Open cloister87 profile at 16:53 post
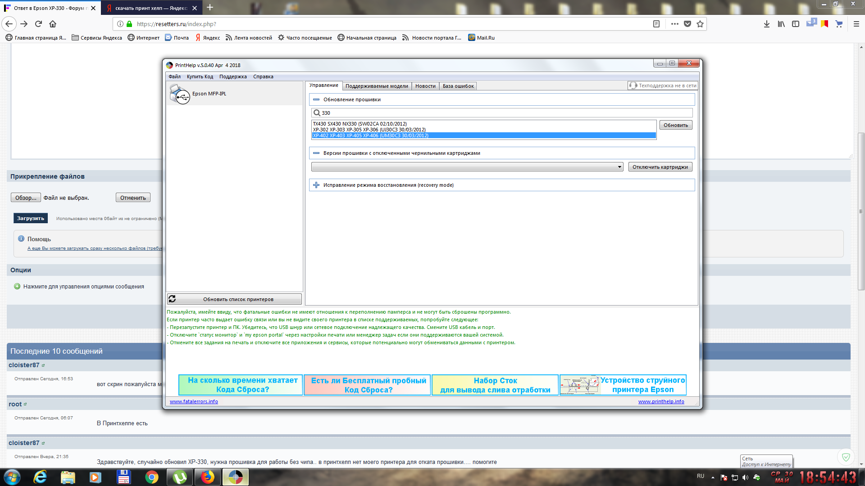Image resolution: width=865 pixels, height=486 pixels. pyautogui.click(x=24, y=365)
